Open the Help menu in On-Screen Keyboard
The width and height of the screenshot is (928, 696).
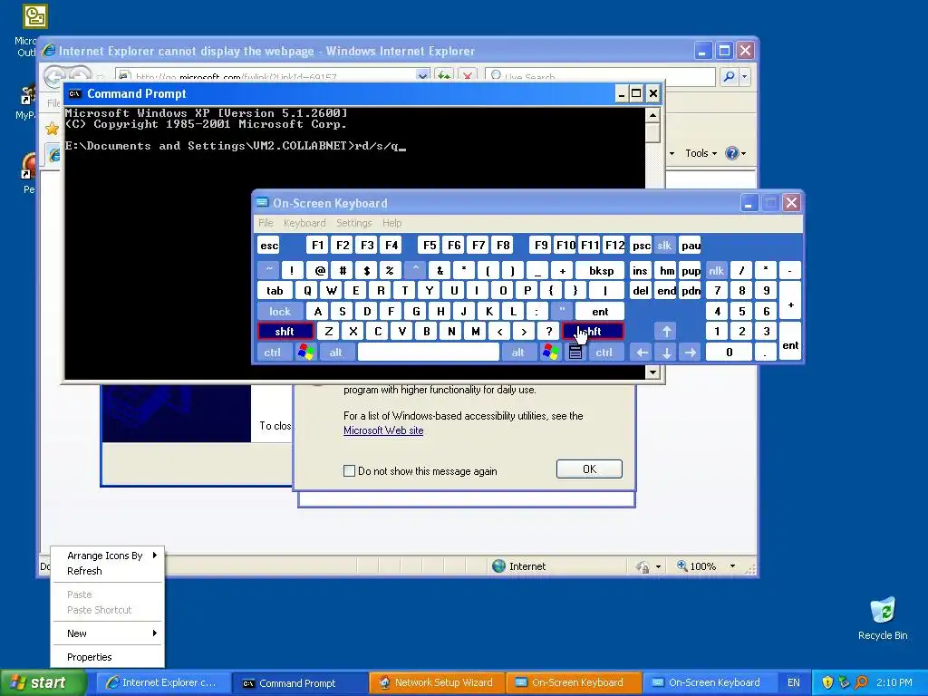coord(391,223)
